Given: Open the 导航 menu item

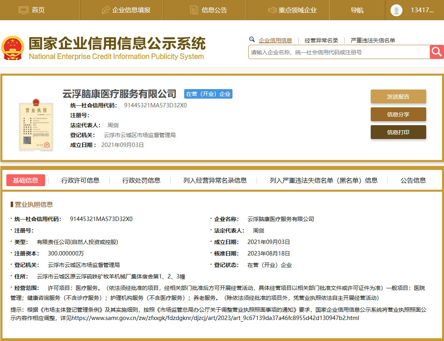Looking at the screenshot, I should [x=356, y=10].
